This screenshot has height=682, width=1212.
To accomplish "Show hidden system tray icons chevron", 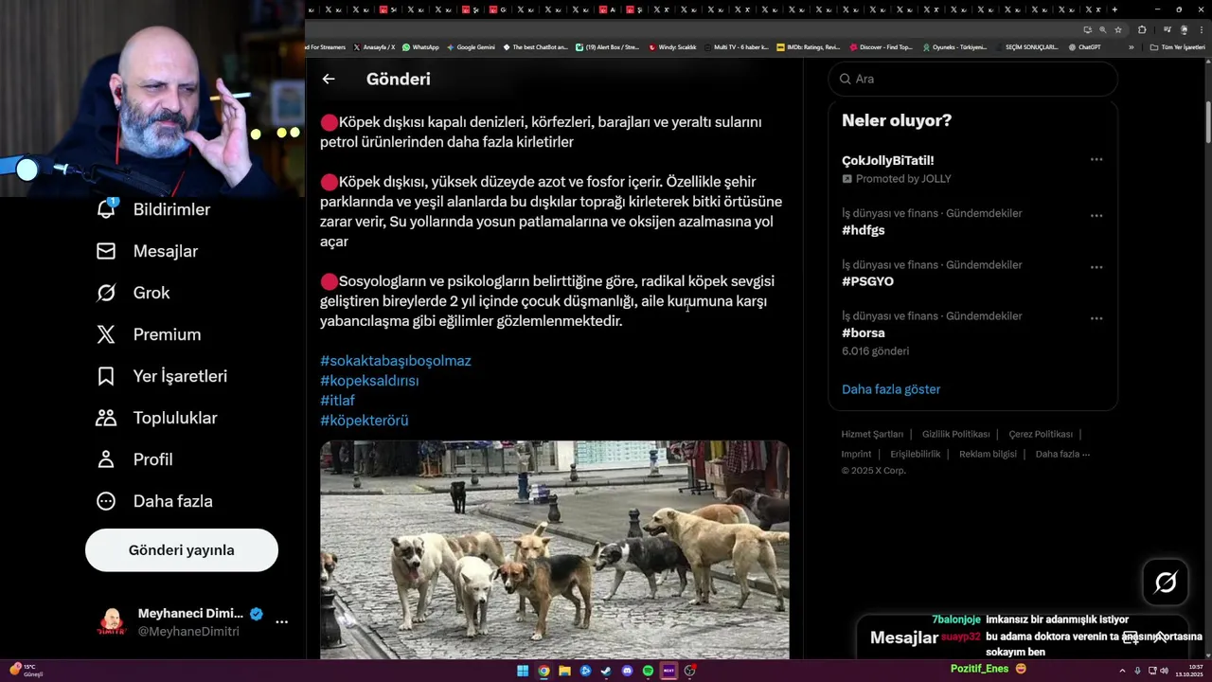I will [1123, 671].
